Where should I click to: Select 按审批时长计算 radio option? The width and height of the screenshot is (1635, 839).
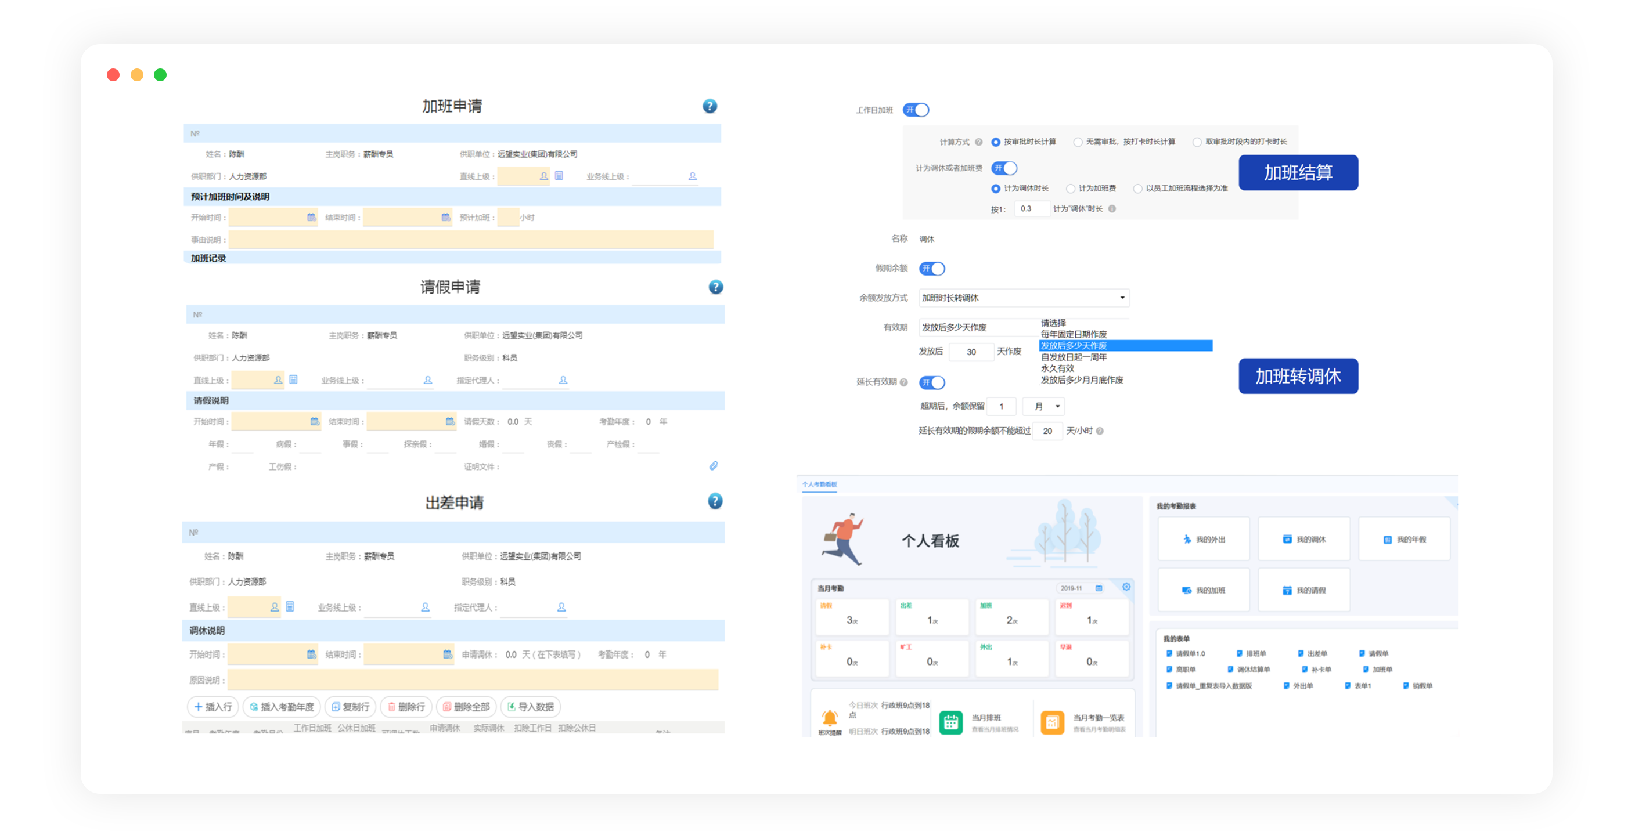(x=995, y=142)
